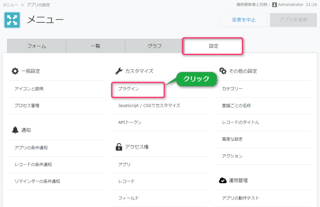
Task: Open JavaScript / CSSでカスタマイズ
Action: pyautogui.click(x=149, y=106)
